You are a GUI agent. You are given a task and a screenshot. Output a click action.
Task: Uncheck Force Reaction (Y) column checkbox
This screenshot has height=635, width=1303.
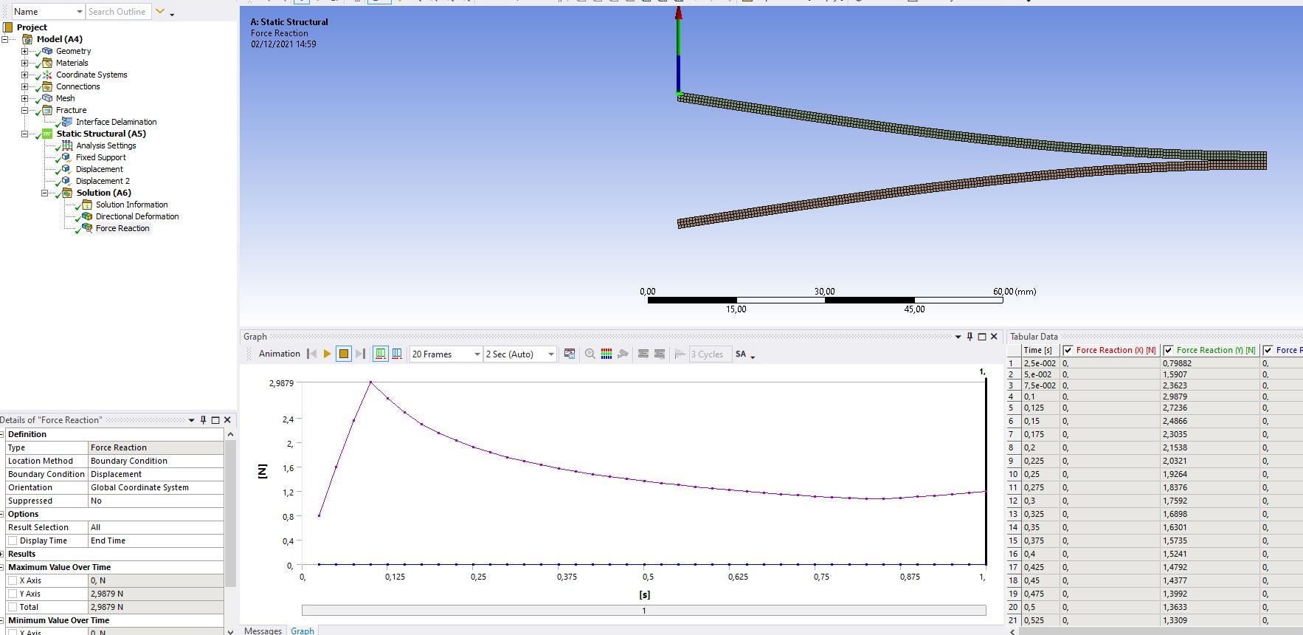pyautogui.click(x=1168, y=350)
